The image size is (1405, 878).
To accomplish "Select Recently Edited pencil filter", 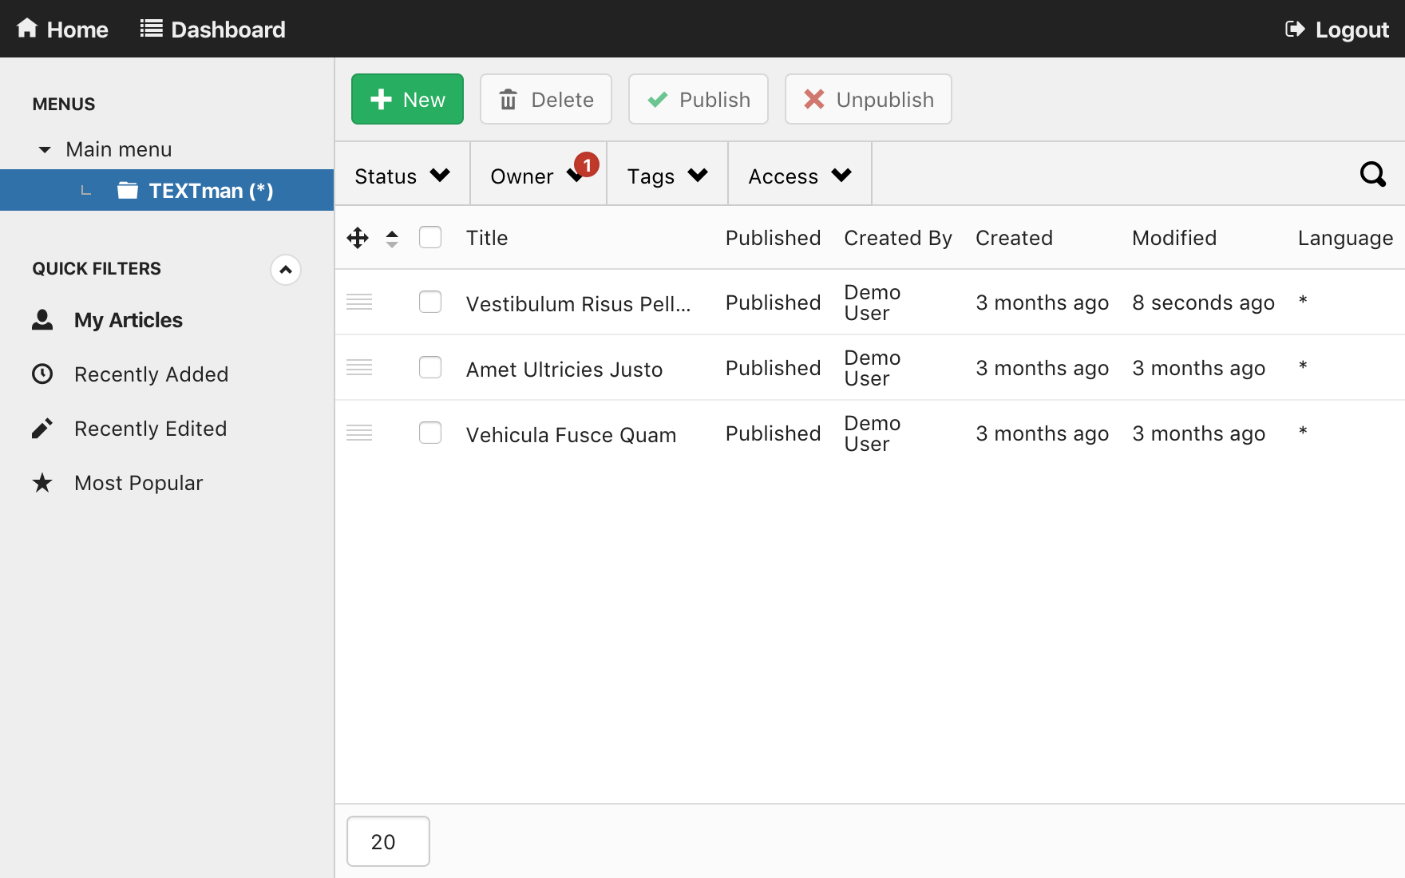I will click(150, 429).
